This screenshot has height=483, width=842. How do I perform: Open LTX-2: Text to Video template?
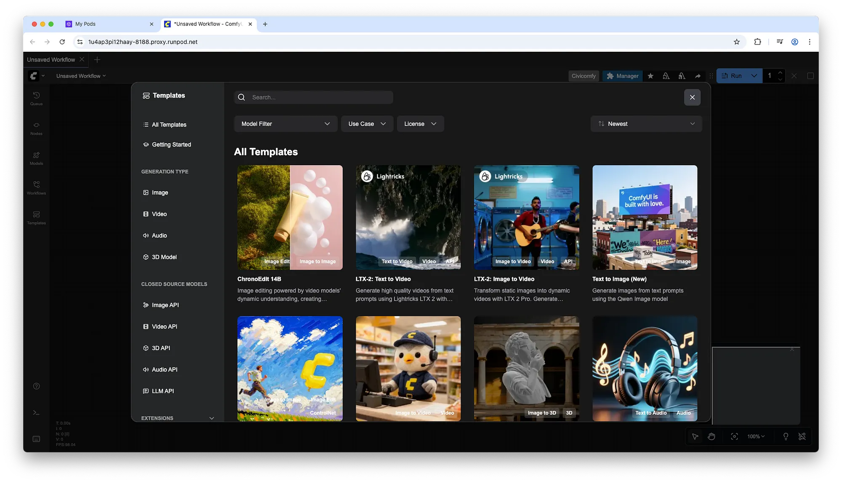pos(408,217)
